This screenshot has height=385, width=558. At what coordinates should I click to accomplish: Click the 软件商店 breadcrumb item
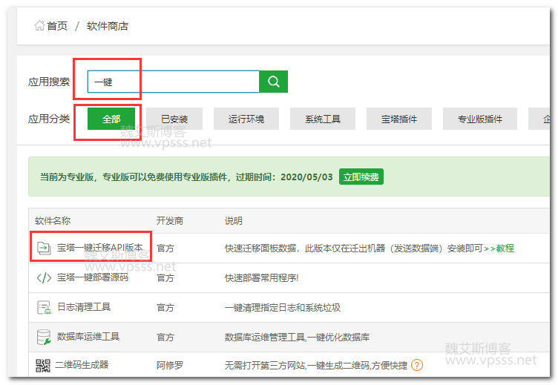coord(108,26)
